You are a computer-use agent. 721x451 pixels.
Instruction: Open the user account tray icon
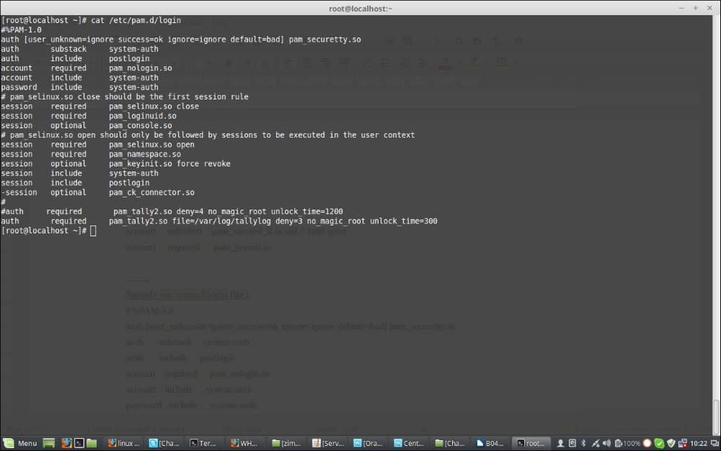coord(560,443)
